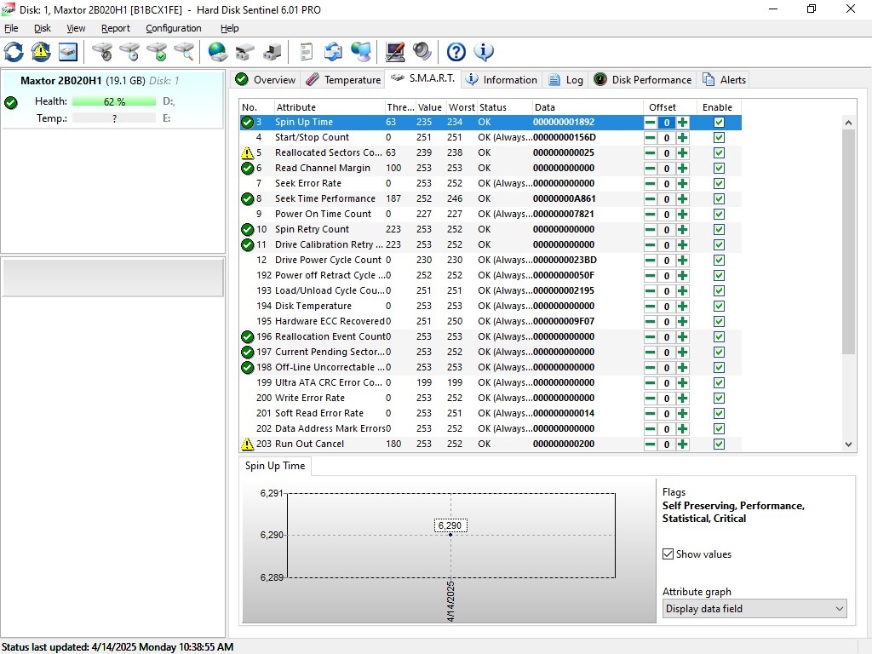Image resolution: width=872 pixels, height=654 pixels.
Task: Click the blue question mark Help icon
Action: tap(456, 52)
